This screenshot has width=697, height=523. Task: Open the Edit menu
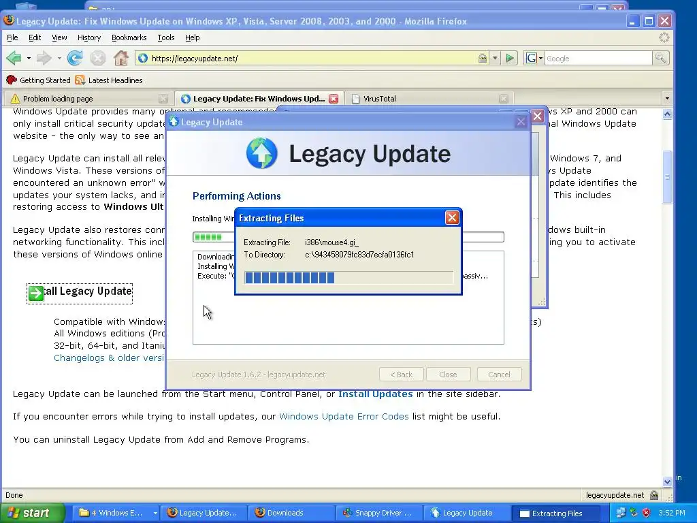point(35,38)
